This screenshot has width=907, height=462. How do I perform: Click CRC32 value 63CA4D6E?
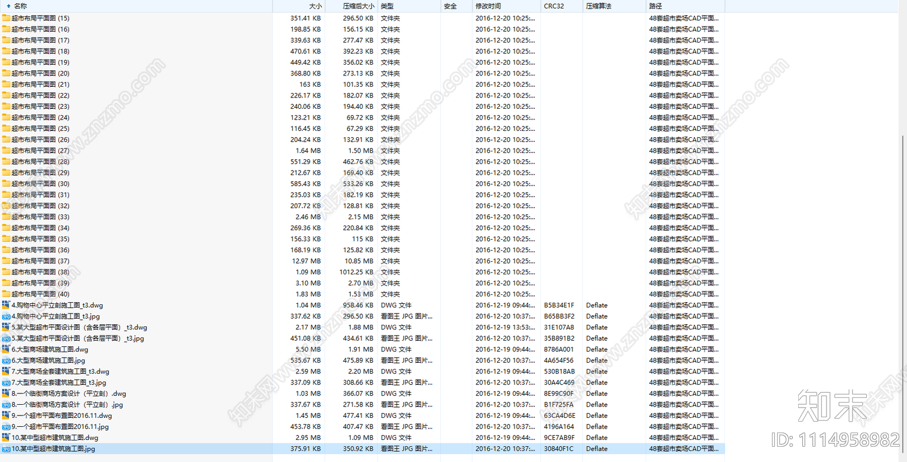coord(560,416)
